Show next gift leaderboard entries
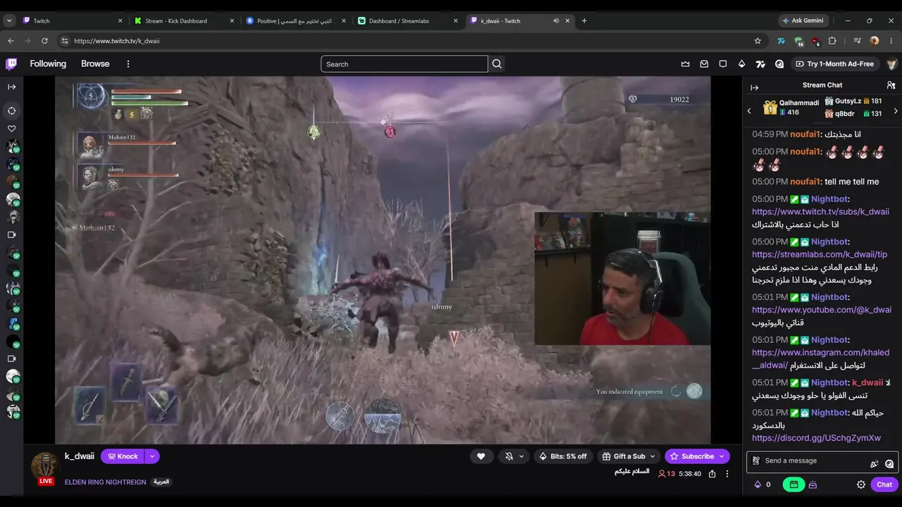Screen dimensions: 902x507 tap(896, 111)
